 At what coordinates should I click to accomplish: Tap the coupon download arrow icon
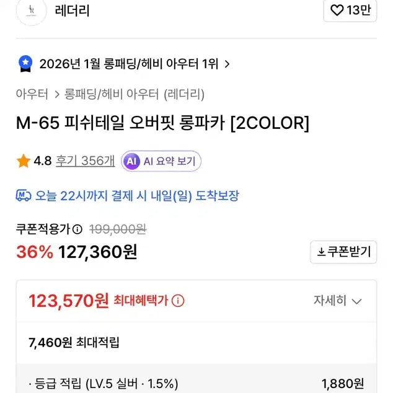click(321, 252)
